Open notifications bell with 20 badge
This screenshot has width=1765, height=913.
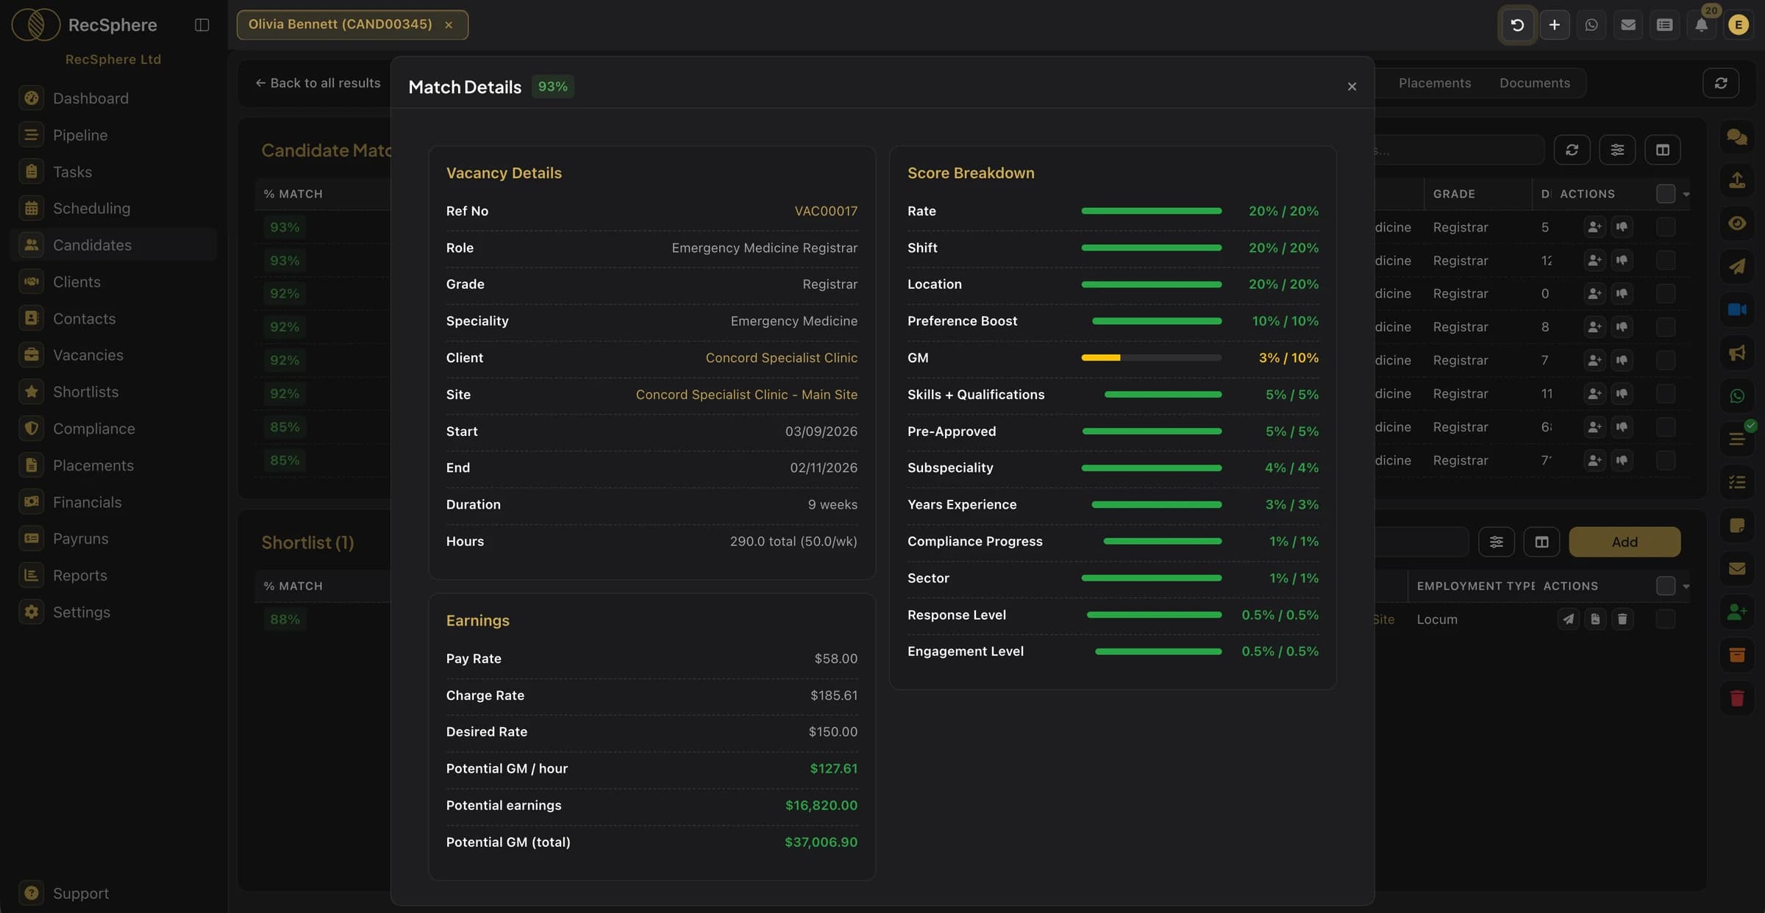coord(1702,25)
